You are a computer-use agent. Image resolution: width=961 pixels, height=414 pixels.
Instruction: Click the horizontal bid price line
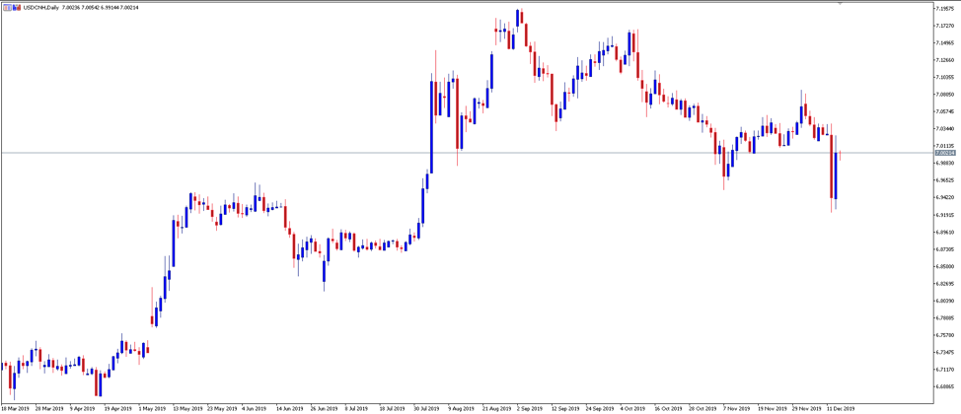click(466, 153)
